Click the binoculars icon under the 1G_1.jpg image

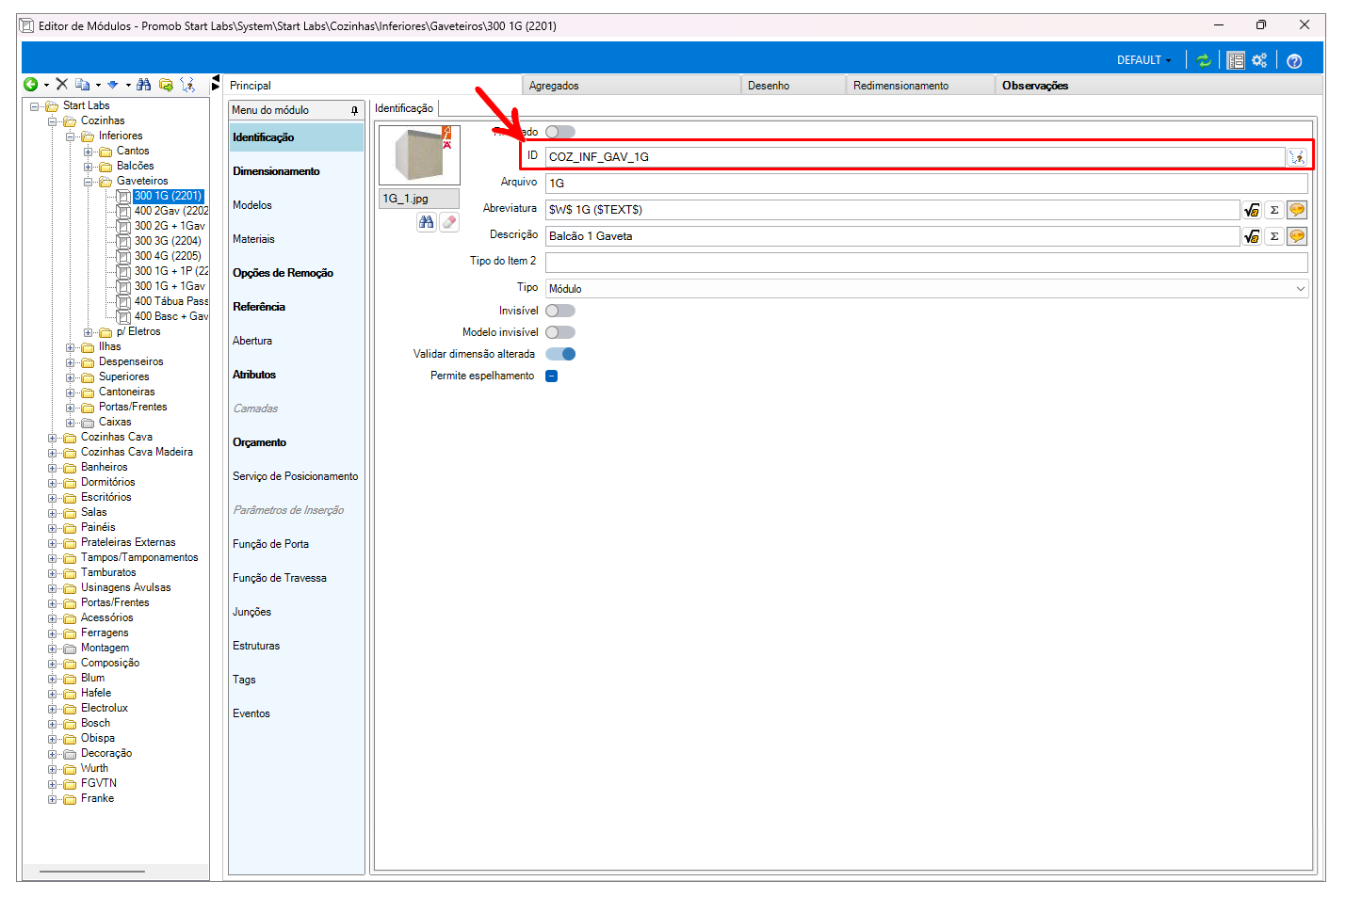coord(427,222)
